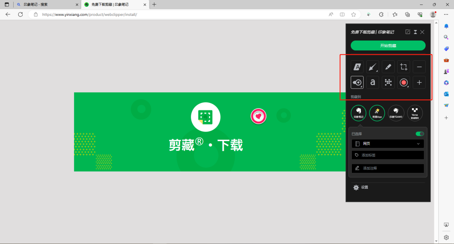Open clipper 设置 settings
The height and width of the screenshot is (244, 454).
click(x=360, y=187)
